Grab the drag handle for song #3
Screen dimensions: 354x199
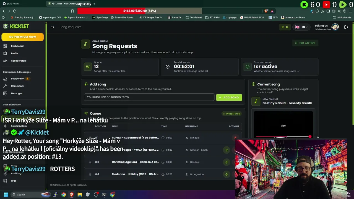point(90,162)
